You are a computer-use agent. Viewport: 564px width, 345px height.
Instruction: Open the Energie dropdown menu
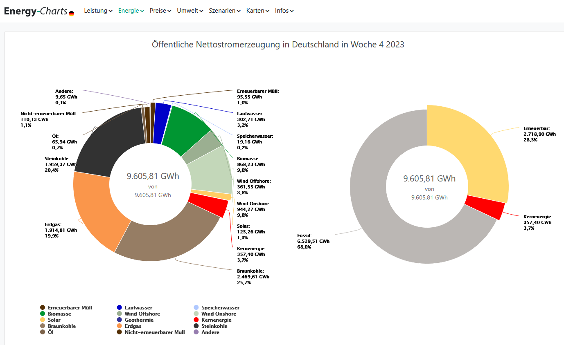[x=131, y=11]
